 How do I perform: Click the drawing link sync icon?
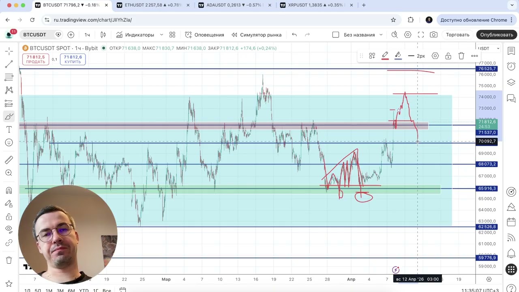click(9, 243)
